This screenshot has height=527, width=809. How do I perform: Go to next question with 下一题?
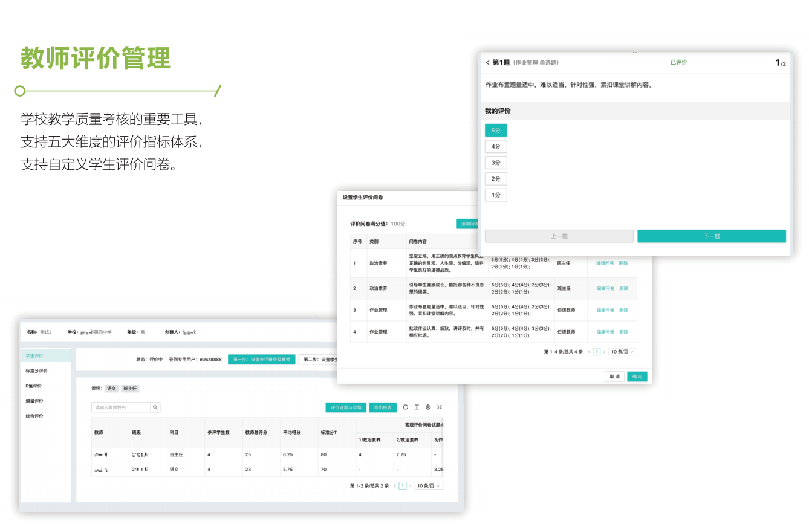click(x=712, y=236)
